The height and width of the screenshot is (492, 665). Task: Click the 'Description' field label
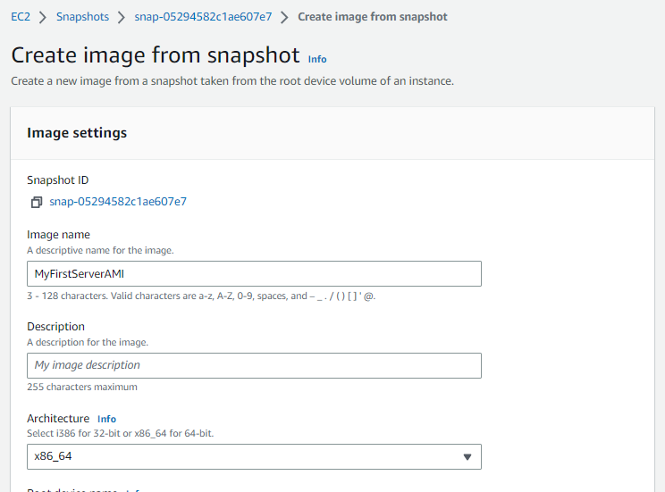pyautogui.click(x=55, y=327)
